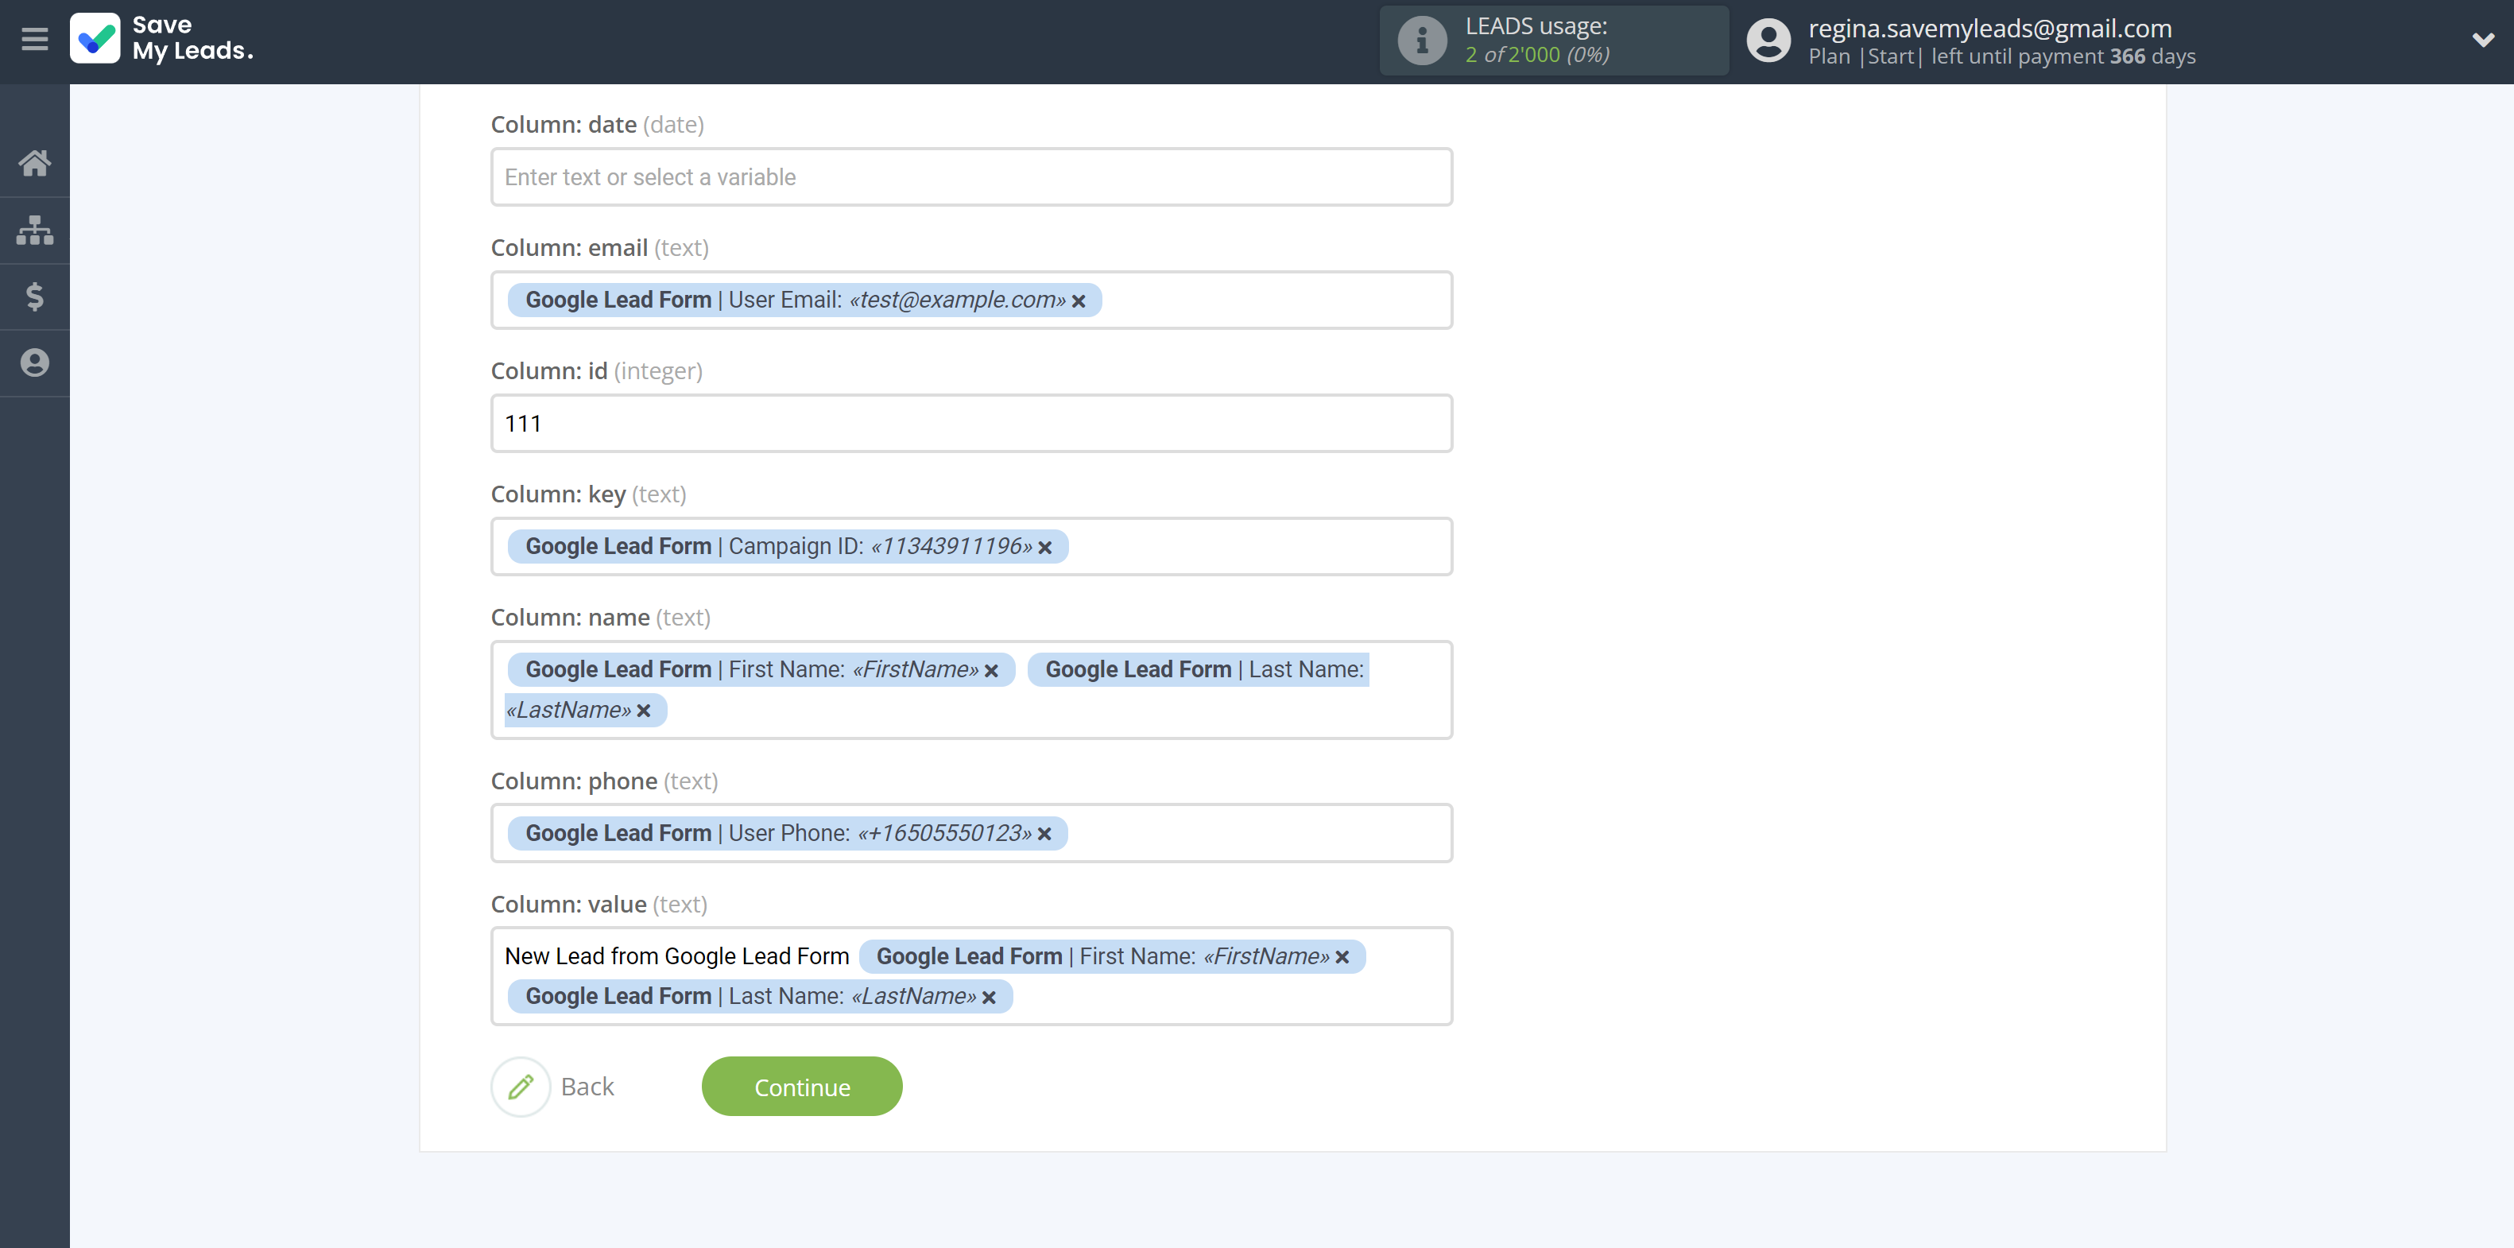Open the Profile sidebar icon
The width and height of the screenshot is (2514, 1248).
(34, 363)
